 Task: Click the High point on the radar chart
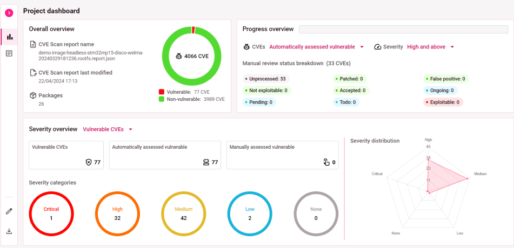428,160
